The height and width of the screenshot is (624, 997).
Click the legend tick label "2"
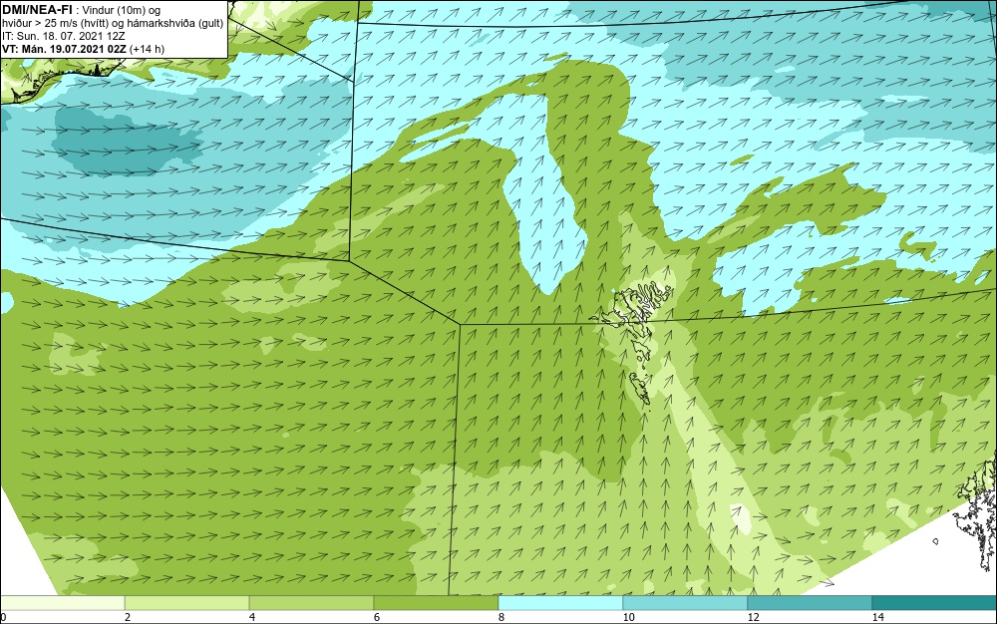128,618
